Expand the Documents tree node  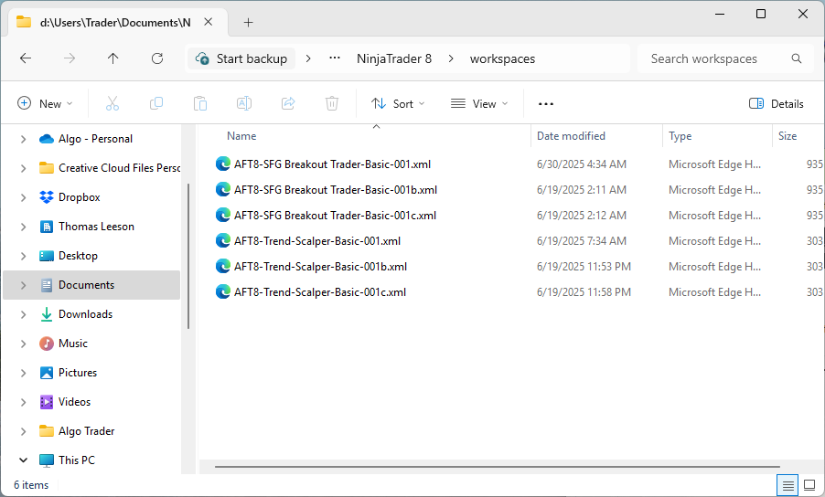point(23,285)
